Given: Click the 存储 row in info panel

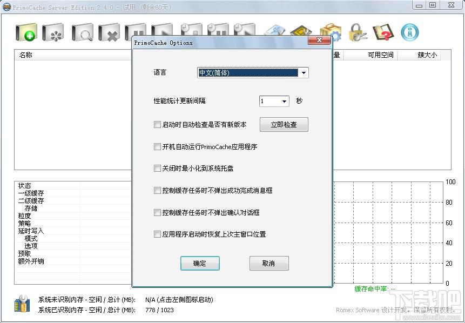Looking at the screenshot, I should click(73, 208).
